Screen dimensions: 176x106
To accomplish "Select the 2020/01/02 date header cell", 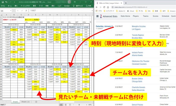I will point(35,64).
